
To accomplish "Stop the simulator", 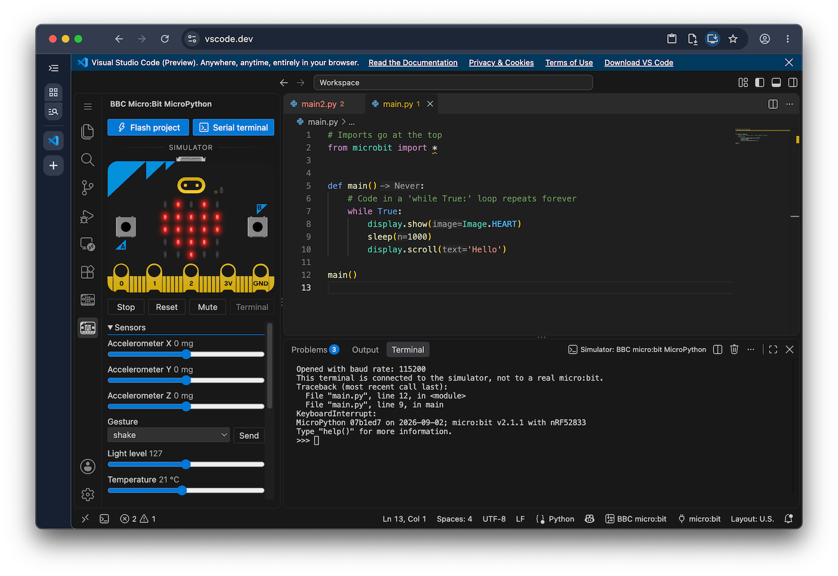I will coord(126,307).
